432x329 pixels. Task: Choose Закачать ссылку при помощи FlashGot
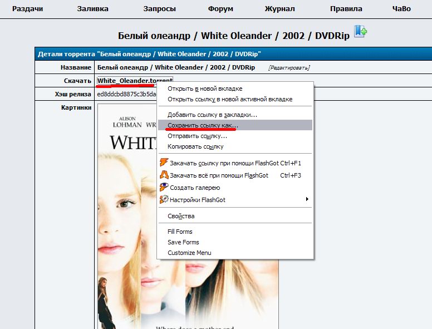point(235,163)
